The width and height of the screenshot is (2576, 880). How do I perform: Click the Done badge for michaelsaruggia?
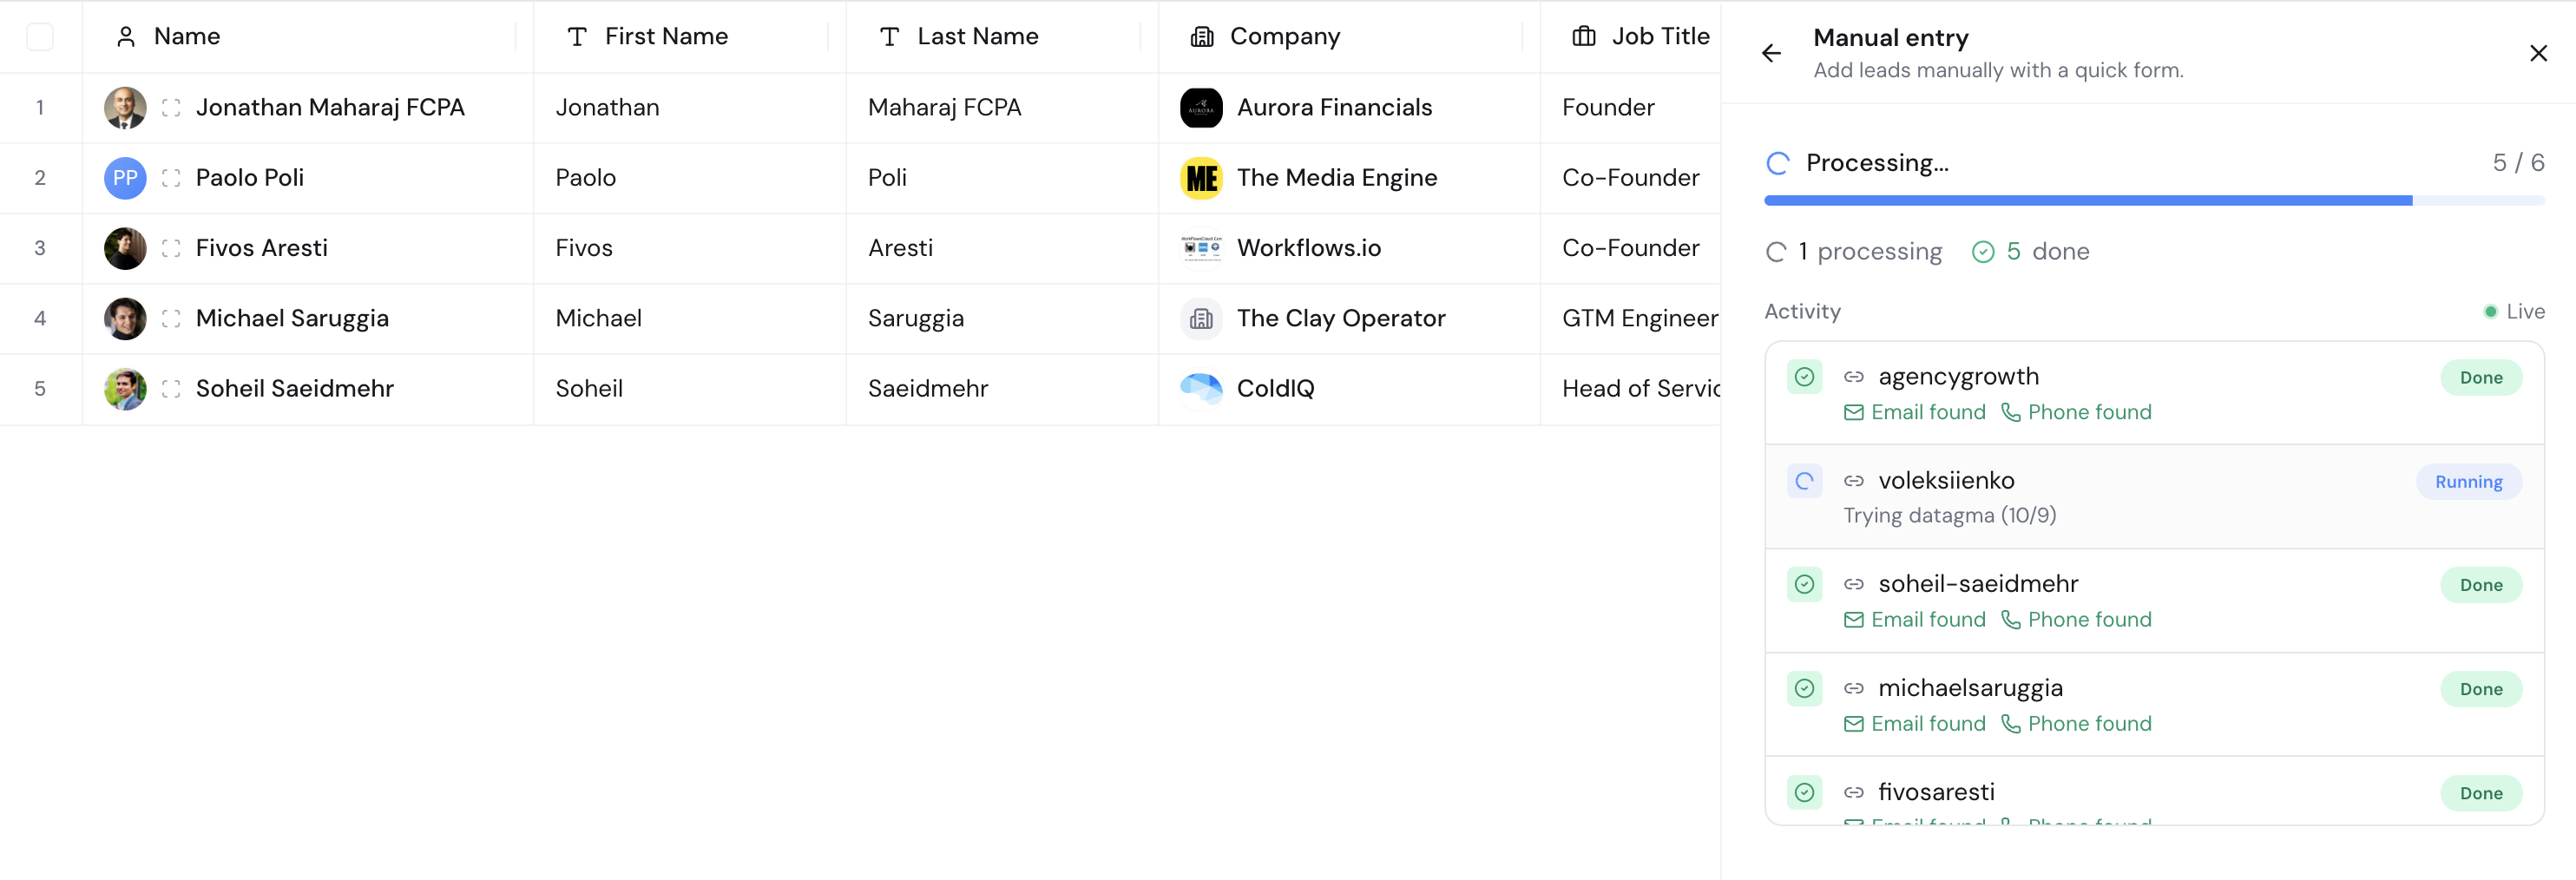2480,689
